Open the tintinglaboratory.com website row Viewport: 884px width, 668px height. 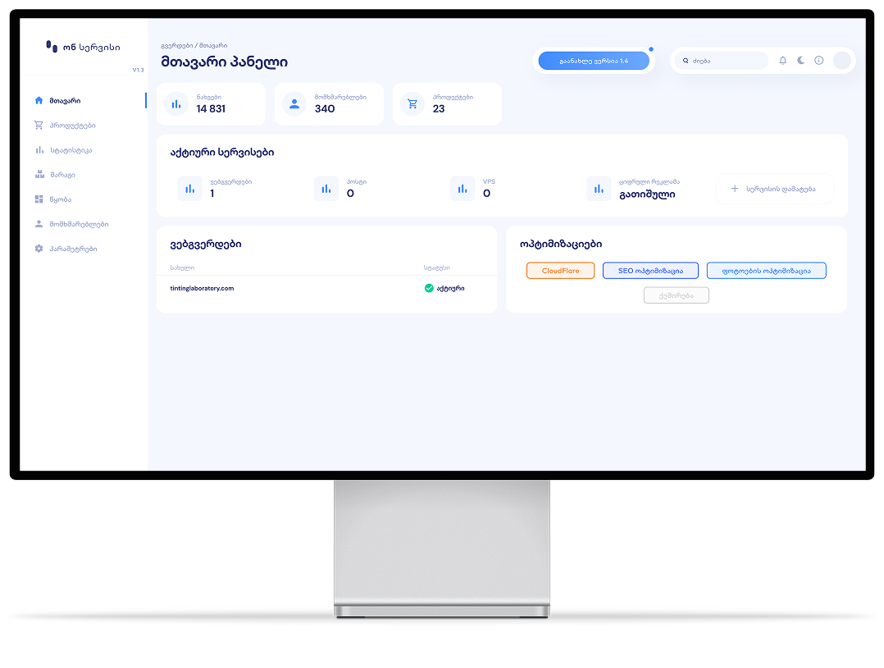pos(327,288)
